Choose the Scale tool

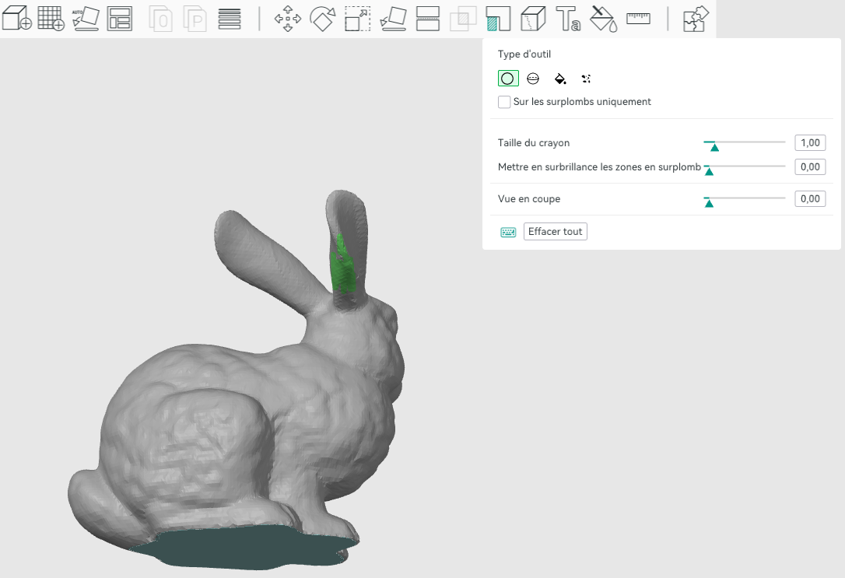coord(358,19)
